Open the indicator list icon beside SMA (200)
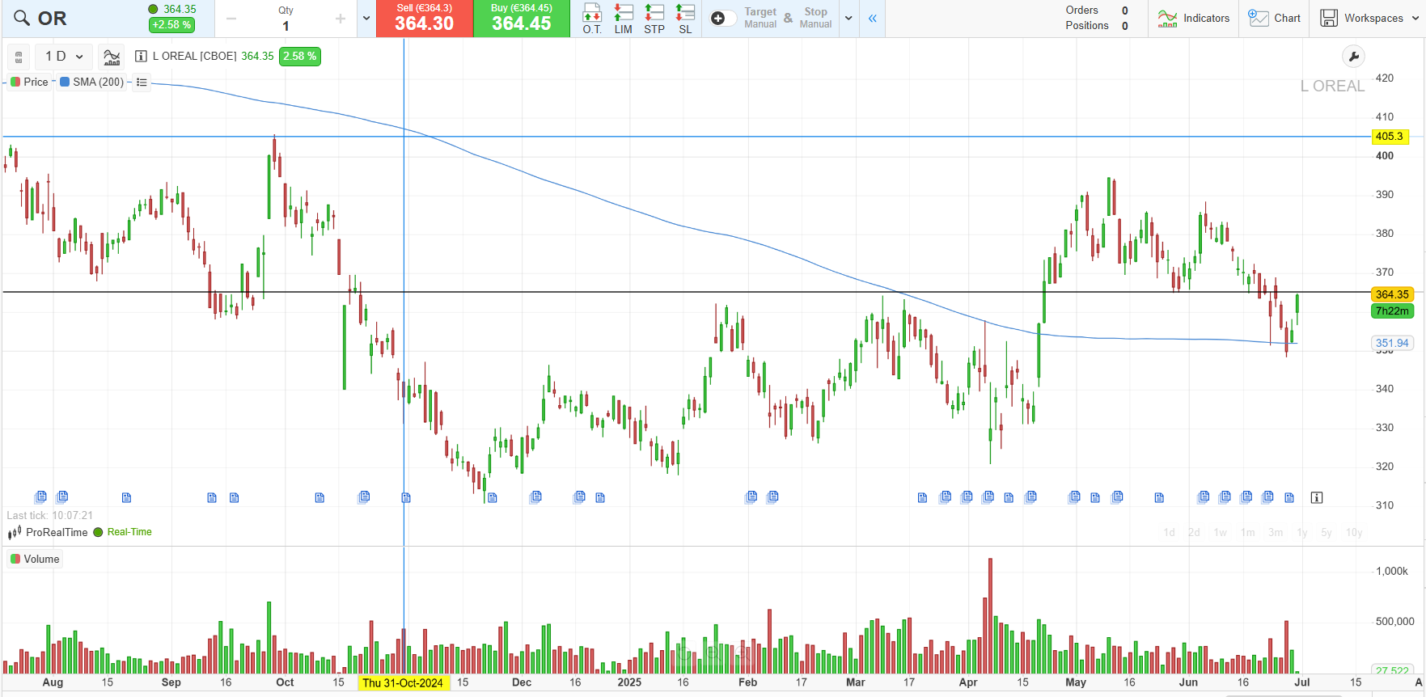This screenshot has height=697, width=1426. tap(142, 82)
